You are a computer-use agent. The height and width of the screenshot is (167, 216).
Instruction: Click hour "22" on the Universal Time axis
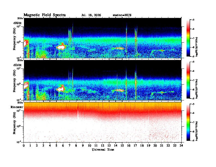click(x=168, y=145)
